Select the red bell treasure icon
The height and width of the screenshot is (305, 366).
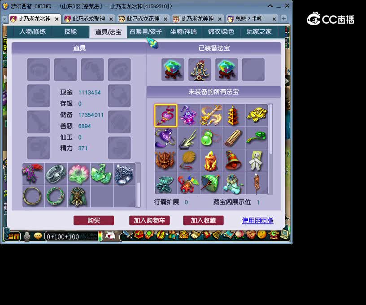point(234,161)
